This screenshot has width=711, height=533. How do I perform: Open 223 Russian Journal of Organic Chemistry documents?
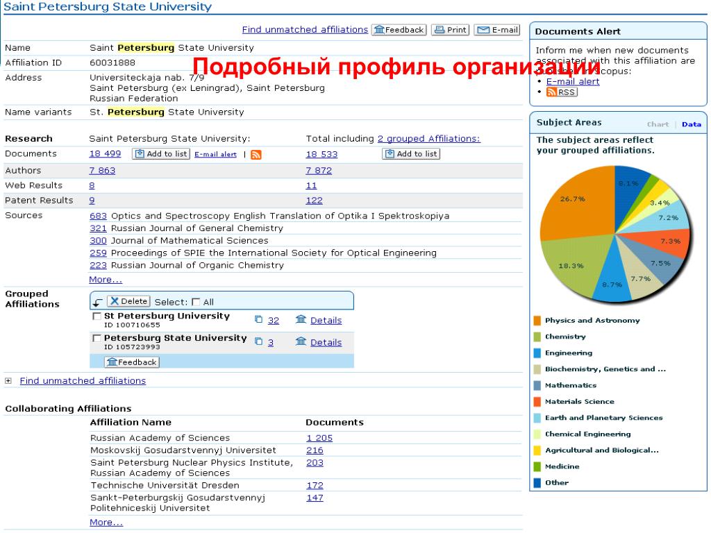[98, 265]
